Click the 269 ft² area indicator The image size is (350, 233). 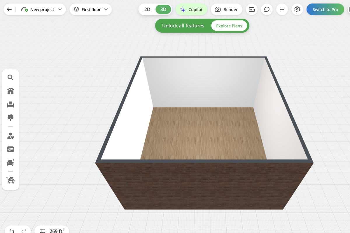(x=52, y=230)
